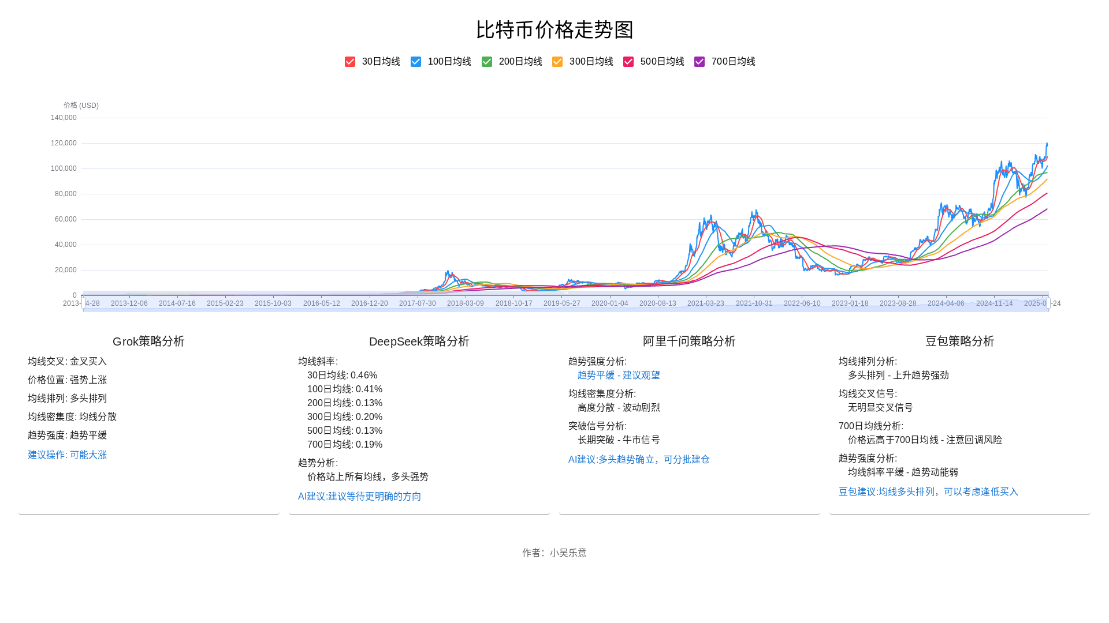Screen dimensions: 1109x623
Task: Click 500日均线: 0.13% slope value
Action: 345,430
